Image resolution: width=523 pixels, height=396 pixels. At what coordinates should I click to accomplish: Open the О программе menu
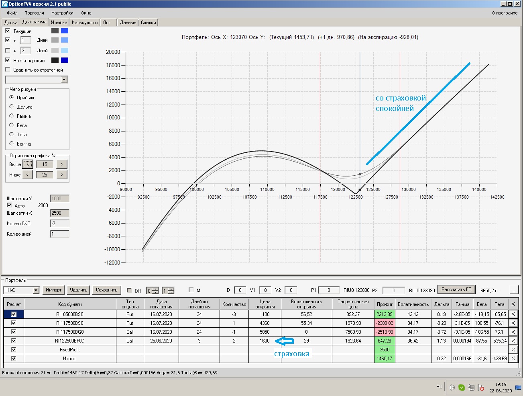(x=505, y=13)
